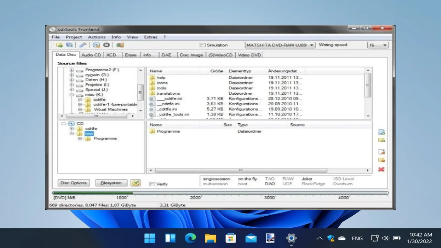The image size is (441, 248).
Task: Click the horizontal scrollbar in project file list
Action: (x=241, y=170)
